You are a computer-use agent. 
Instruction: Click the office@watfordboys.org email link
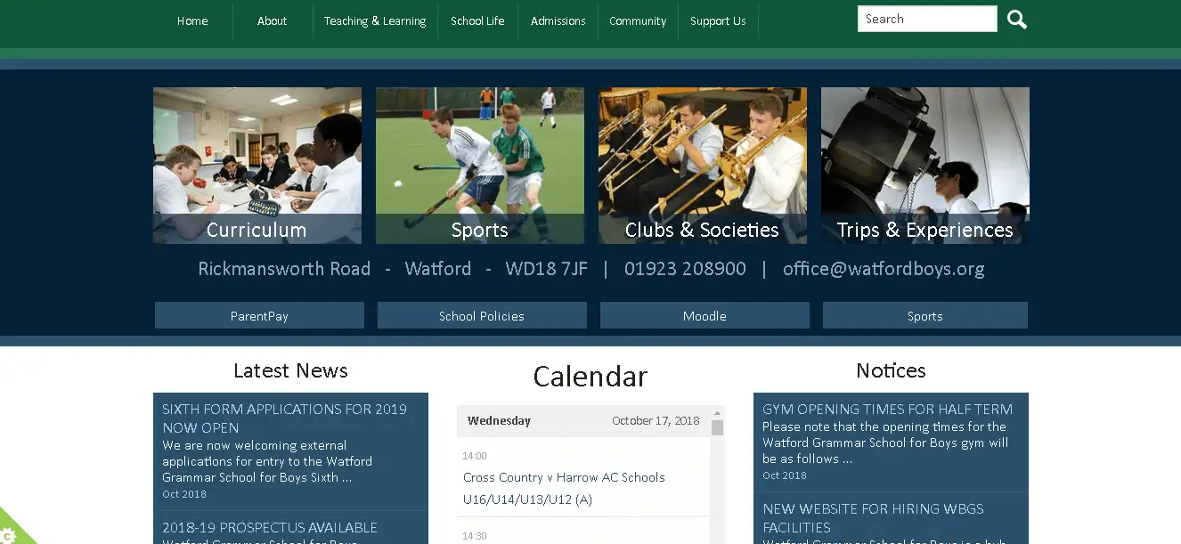[884, 268]
